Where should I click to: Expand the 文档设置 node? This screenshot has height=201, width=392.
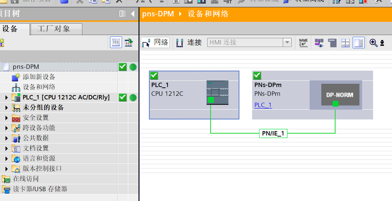tap(6, 148)
